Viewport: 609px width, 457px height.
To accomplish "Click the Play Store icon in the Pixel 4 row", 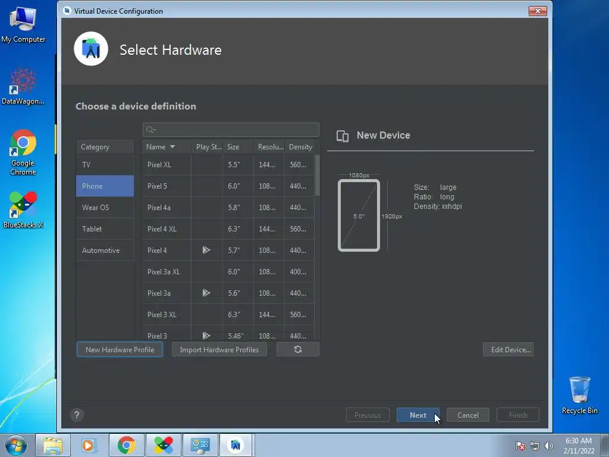I will coord(206,250).
